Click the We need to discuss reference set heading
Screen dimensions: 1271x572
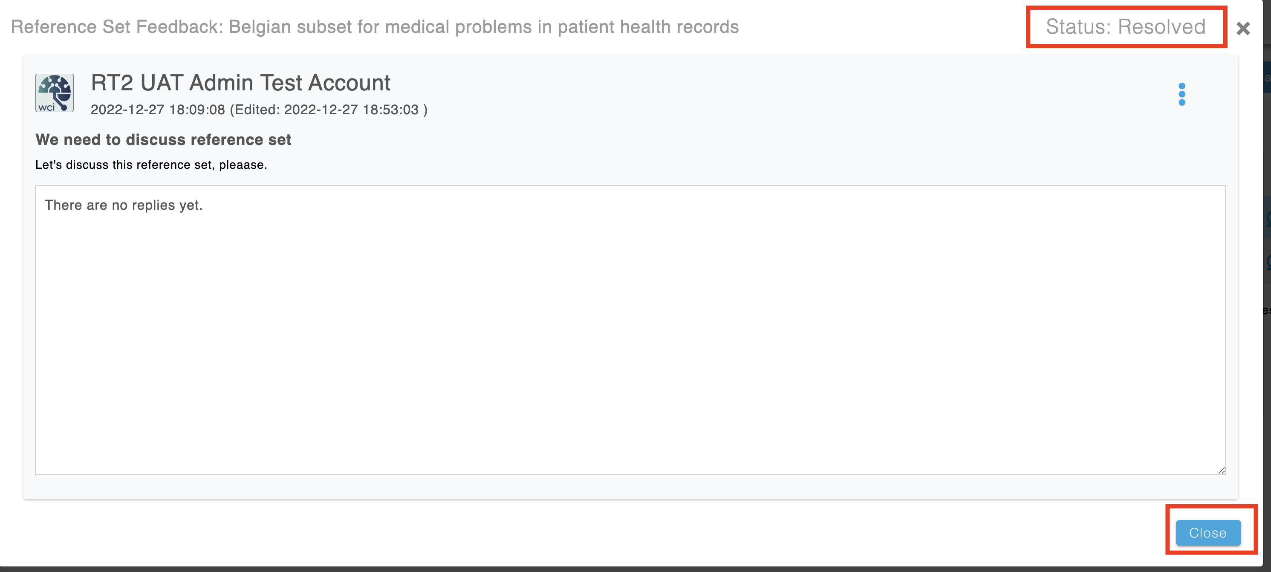pos(163,140)
